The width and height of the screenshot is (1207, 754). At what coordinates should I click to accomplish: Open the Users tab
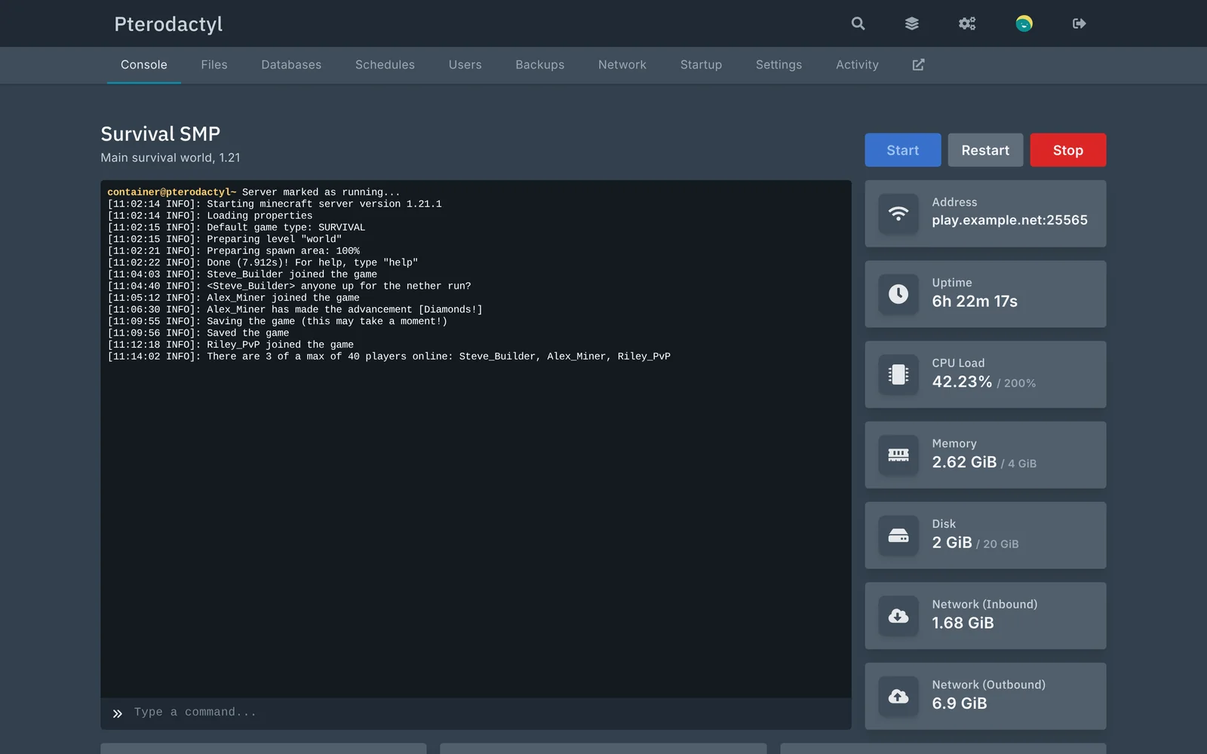(x=465, y=65)
